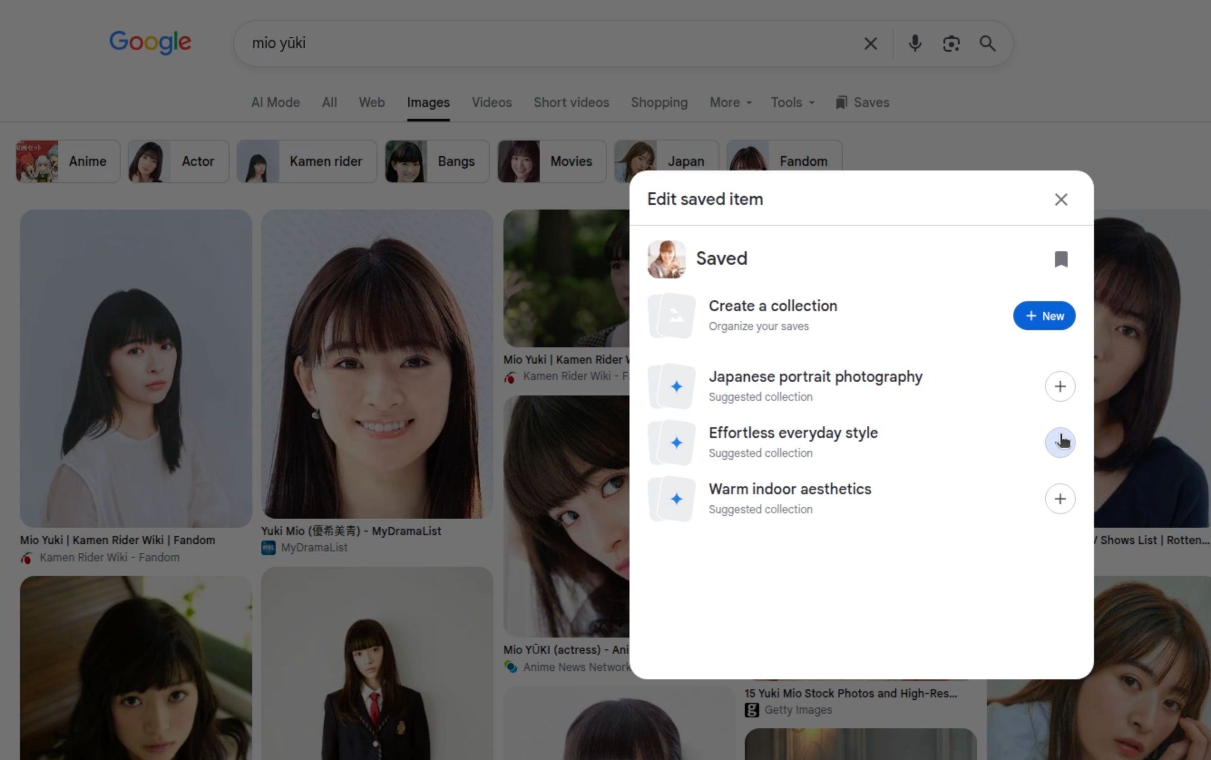1211x760 pixels.
Task: Open the Shopping tab
Action: (659, 102)
